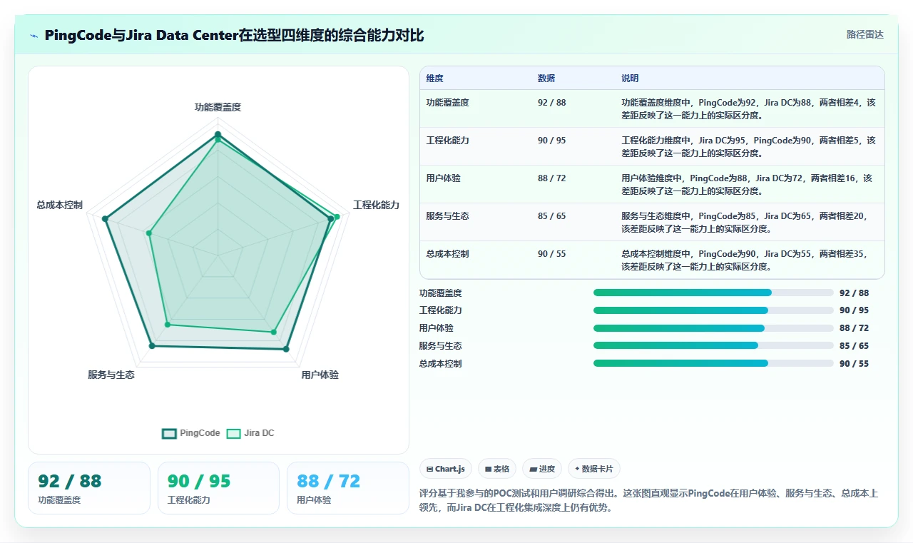
Task: Click the 工程化能力 radar axis label
Action: (377, 205)
